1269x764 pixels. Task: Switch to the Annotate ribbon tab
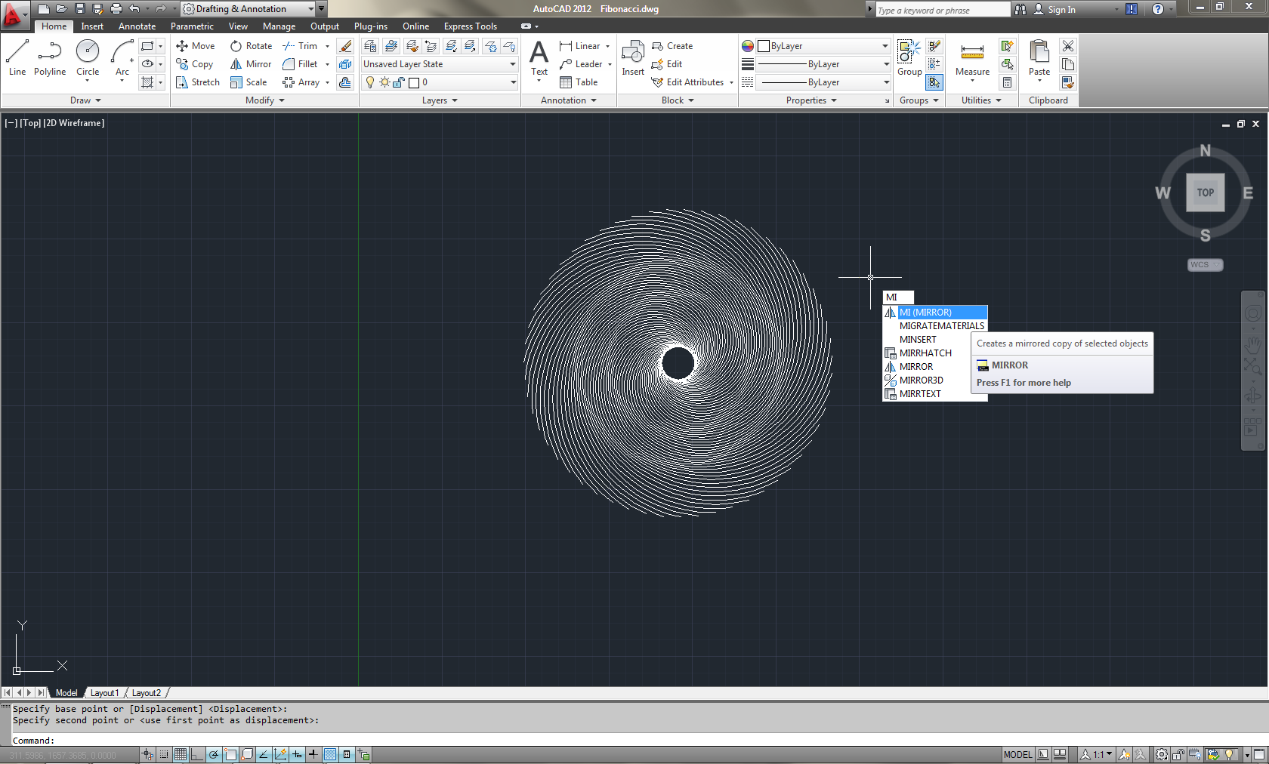(137, 26)
